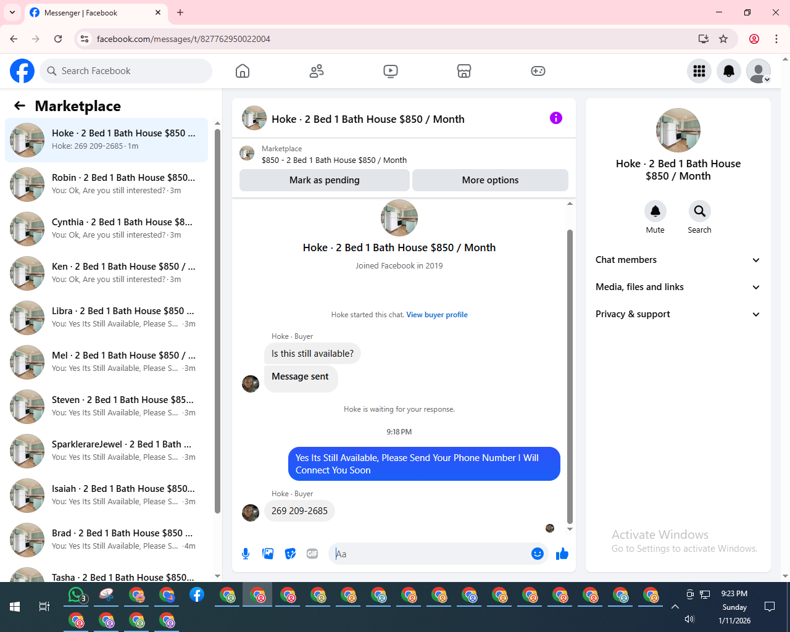Focus the message text box
Image resolution: width=790 pixels, height=632 pixels.
click(x=431, y=554)
